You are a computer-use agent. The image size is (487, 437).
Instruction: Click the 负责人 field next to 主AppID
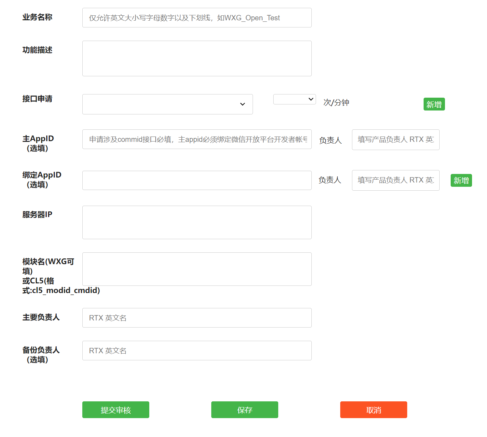[395, 139]
